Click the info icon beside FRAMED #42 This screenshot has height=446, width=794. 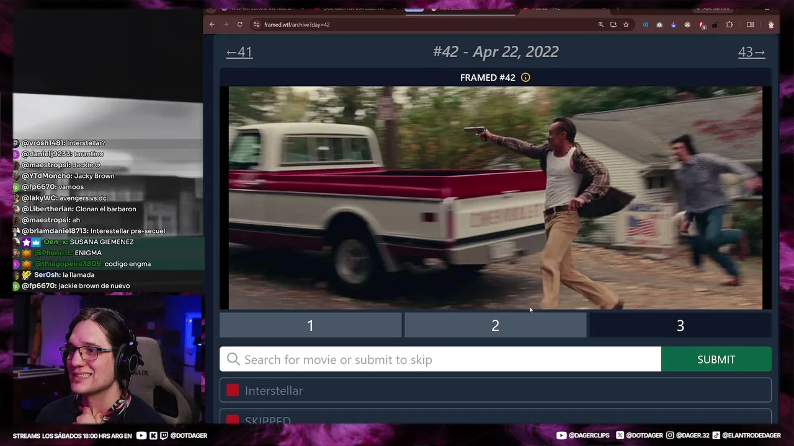[x=525, y=77]
